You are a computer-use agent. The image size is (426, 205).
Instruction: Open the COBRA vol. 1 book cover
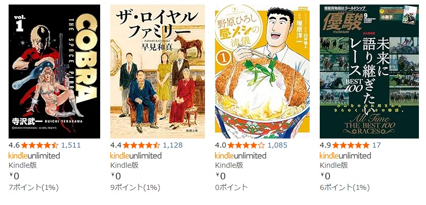click(54, 72)
